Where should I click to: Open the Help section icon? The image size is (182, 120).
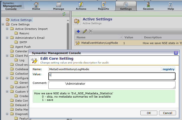[x=171, y=4]
